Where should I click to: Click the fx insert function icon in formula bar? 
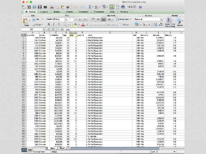(62, 29)
